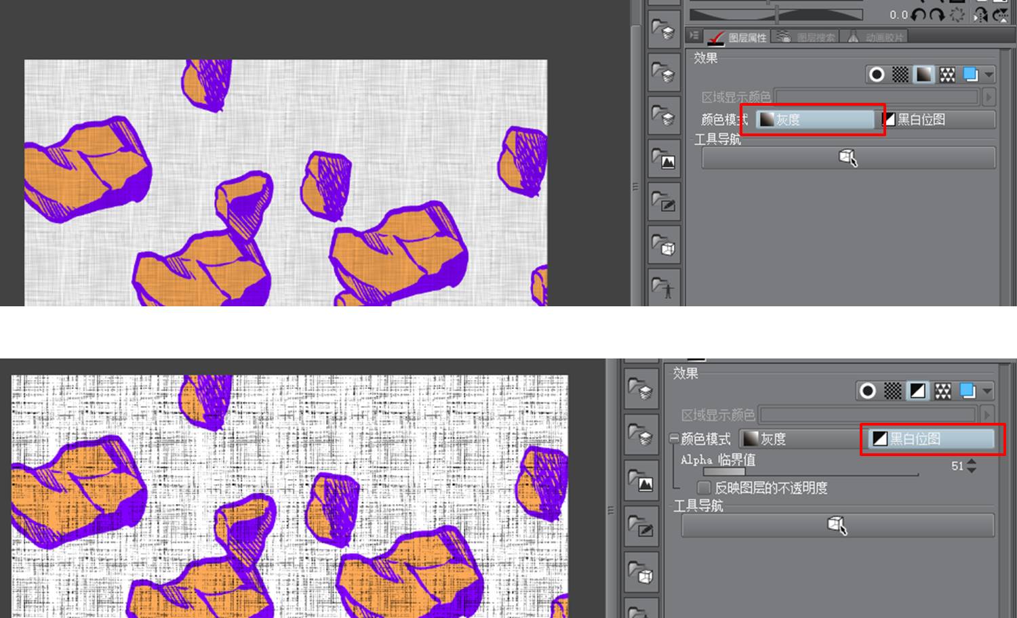Expand 区域显示颜色 arrow in lower panel
The height and width of the screenshot is (618, 1017).
(987, 415)
